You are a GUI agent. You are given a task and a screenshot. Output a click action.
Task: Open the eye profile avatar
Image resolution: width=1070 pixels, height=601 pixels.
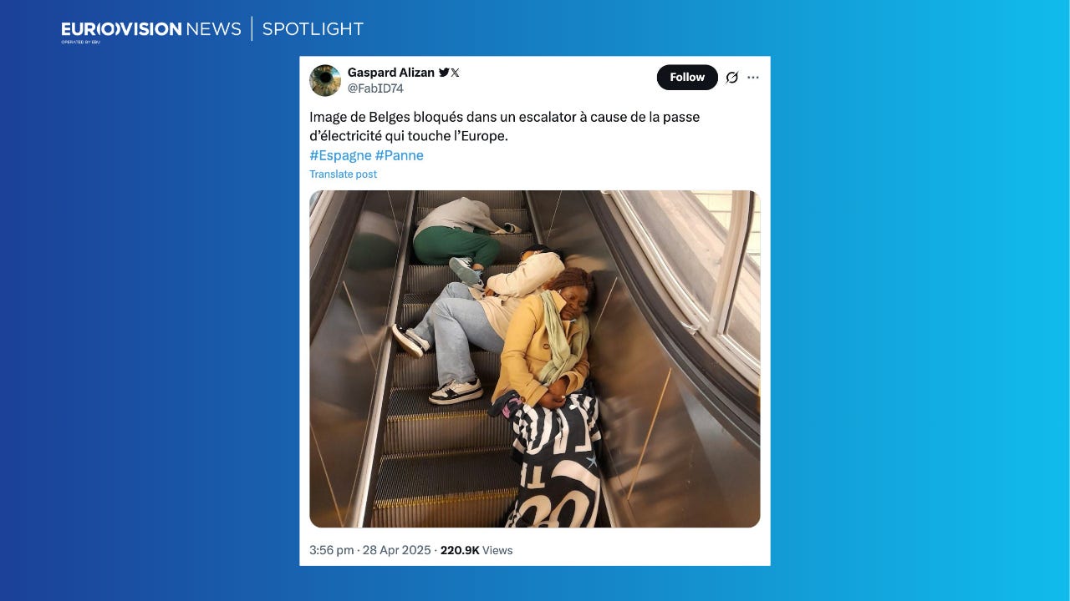(325, 80)
